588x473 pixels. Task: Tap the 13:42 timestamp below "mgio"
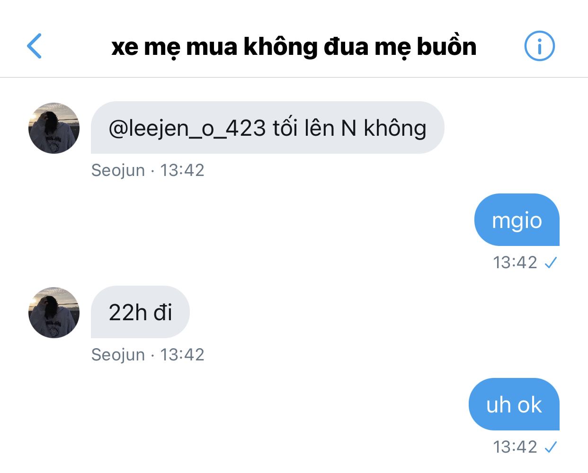click(x=515, y=262)
